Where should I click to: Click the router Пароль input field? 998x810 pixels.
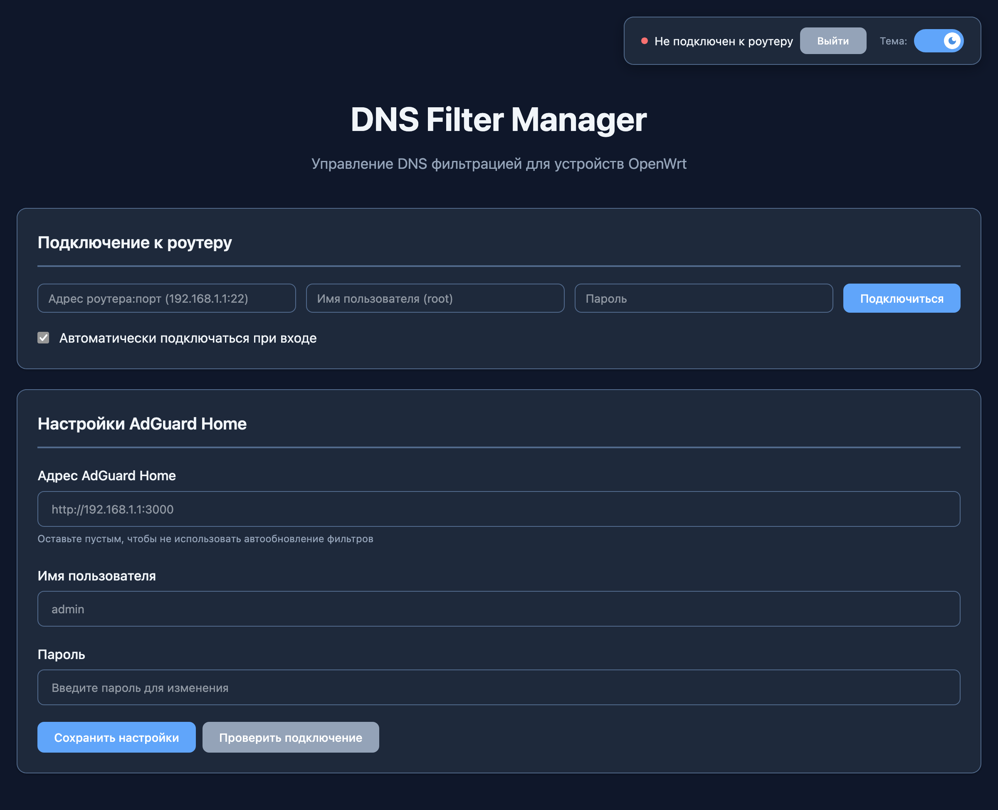(x=703, y=299)
